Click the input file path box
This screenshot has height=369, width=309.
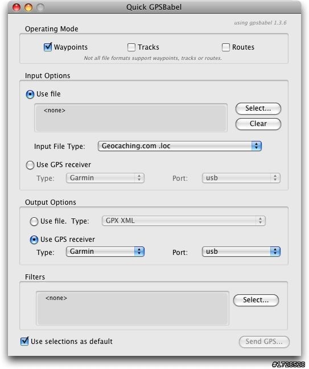click(x=131, y=117)
